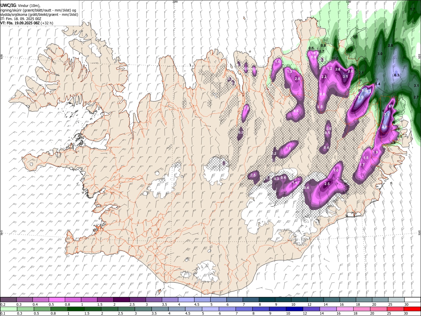The height and width of the screenshot is (316, 421).
Task: Click the rain legend swatch between 25 and 30
Action: (396, 309)
